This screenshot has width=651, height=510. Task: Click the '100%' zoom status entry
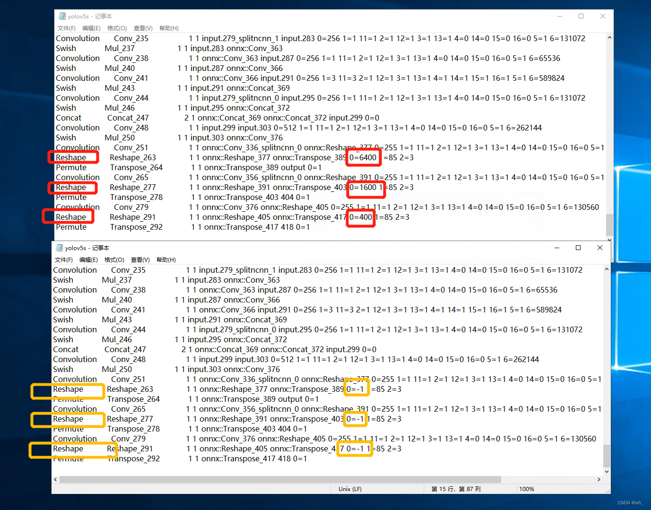point(527,489)
